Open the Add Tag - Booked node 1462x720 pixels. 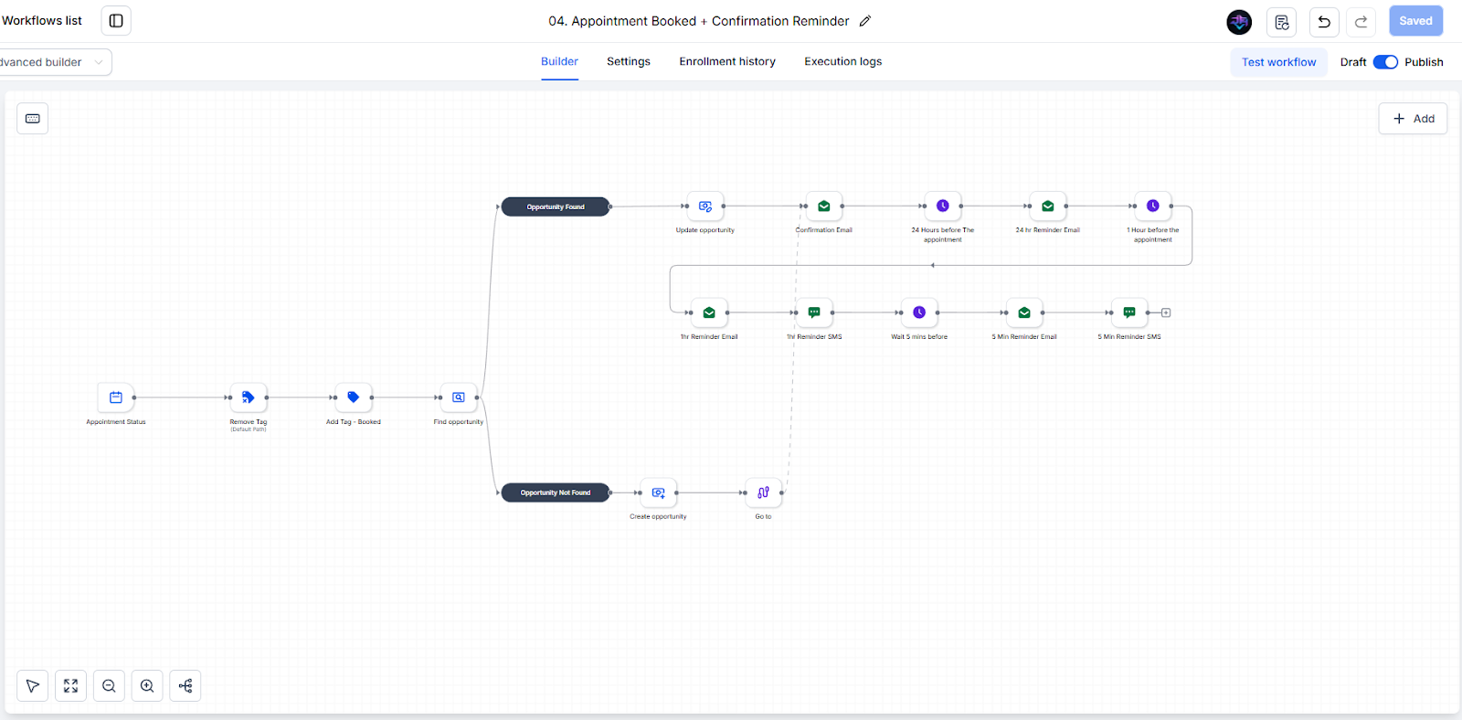354,397
